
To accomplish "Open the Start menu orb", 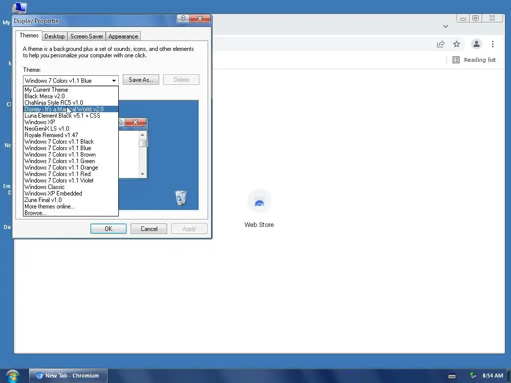I will coord(12,376).
